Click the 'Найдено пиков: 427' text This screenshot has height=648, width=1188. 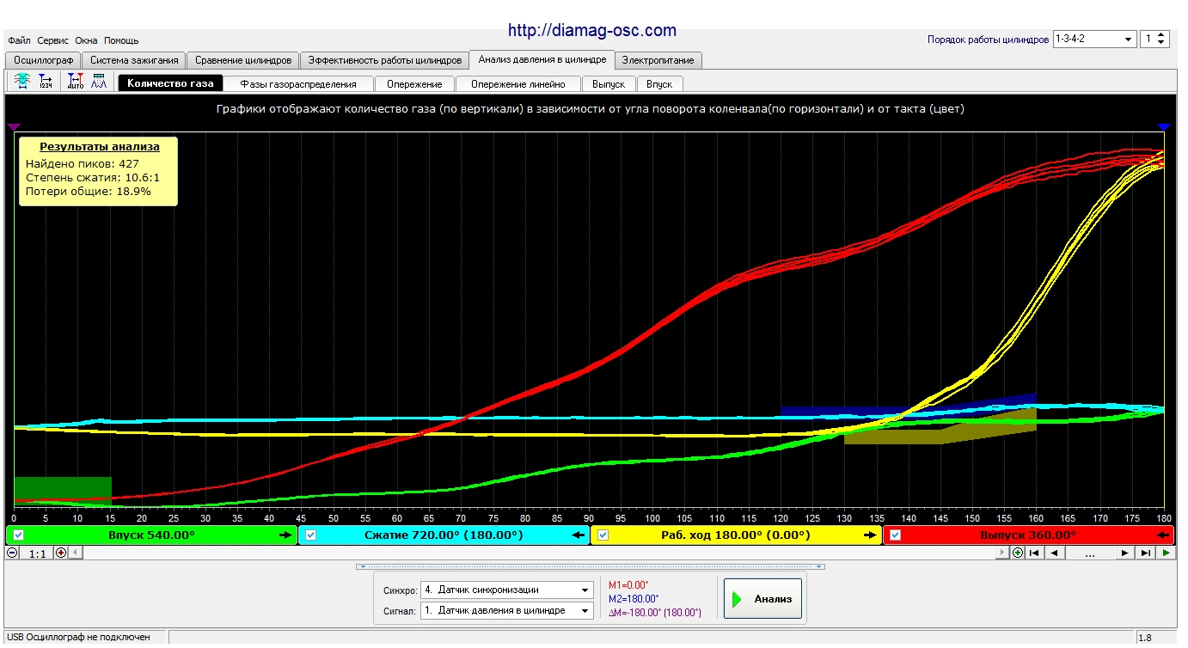83,163
